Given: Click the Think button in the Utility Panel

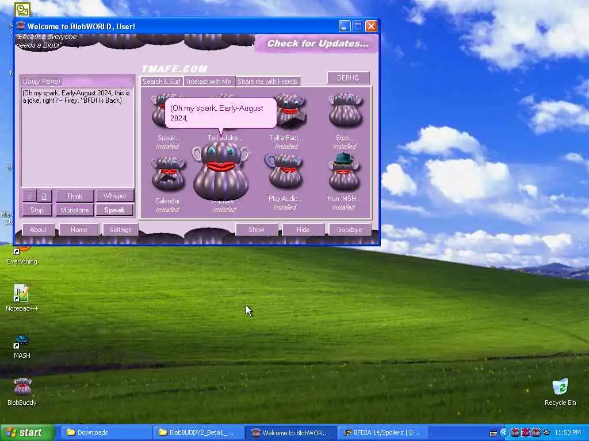Looking at the screenshot, I should point(75,196).
